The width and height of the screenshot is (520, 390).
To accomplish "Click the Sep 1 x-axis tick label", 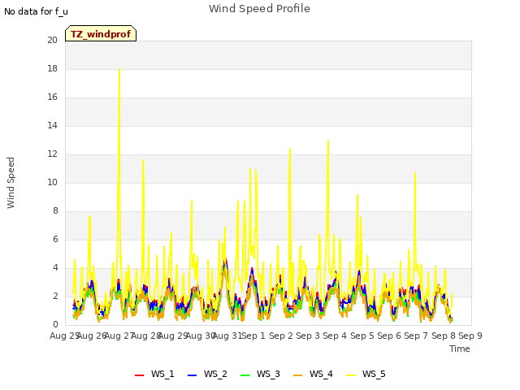I will tap(253, 336).
